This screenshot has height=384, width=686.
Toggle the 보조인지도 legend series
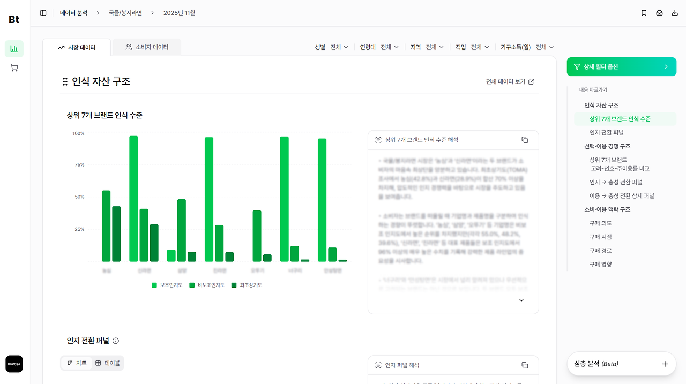167,285
